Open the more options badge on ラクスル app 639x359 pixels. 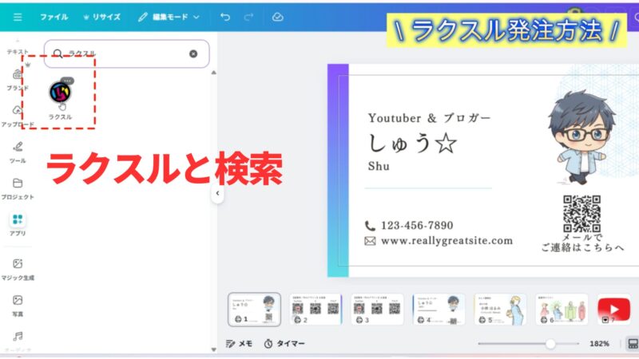click(67, 81)
